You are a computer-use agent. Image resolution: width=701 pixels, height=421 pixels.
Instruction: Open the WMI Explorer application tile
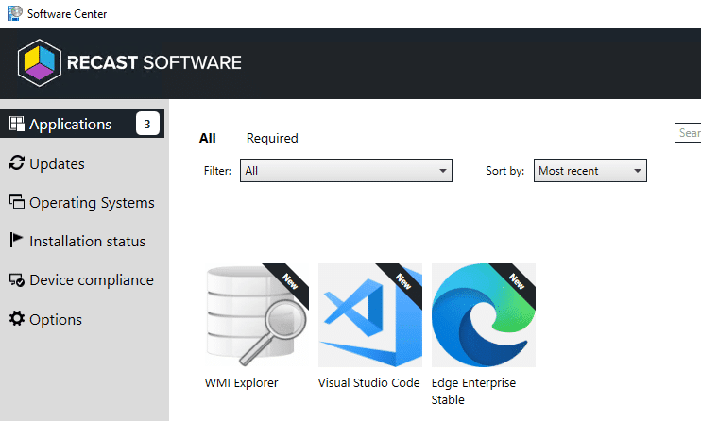pos(257,315)
